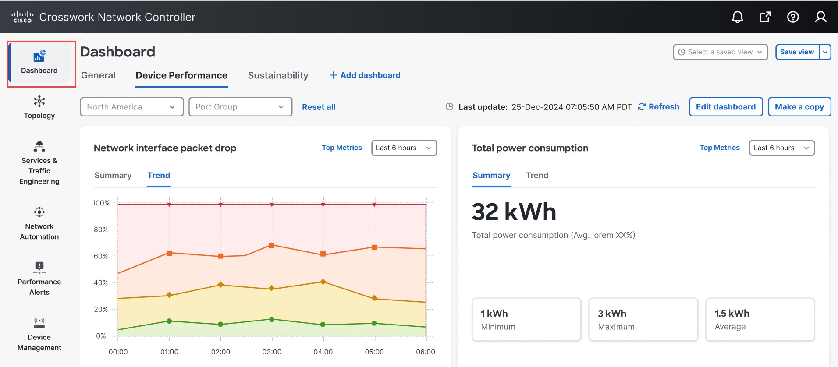Open the user profile icon
The width and height of the screenshot is (838, 367).
(820, 17)
